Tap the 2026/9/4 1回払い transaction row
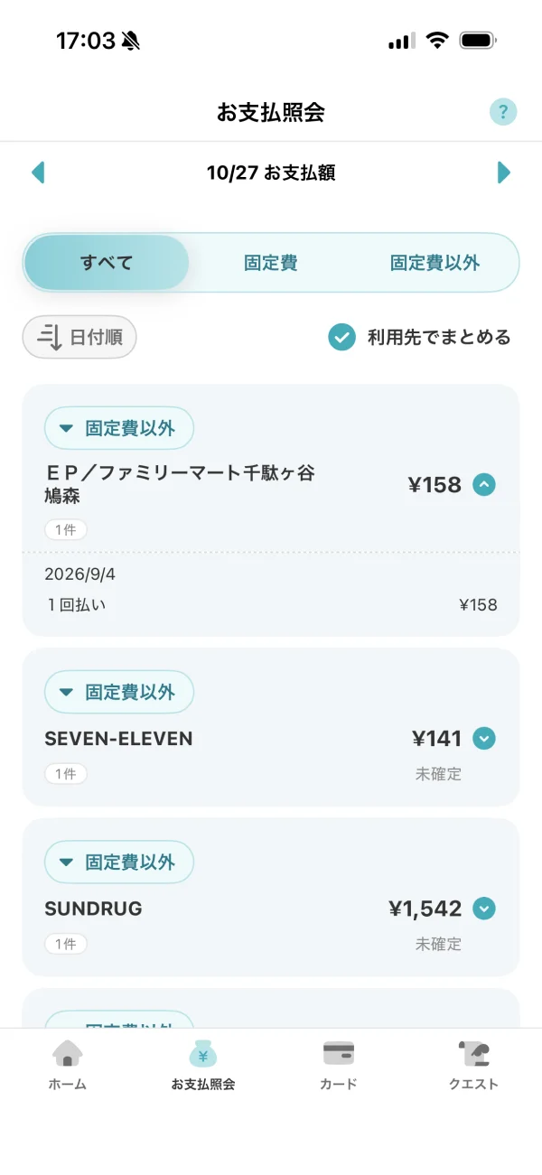The height and width of the screenshot is (1175, 542). coord(271,591)
